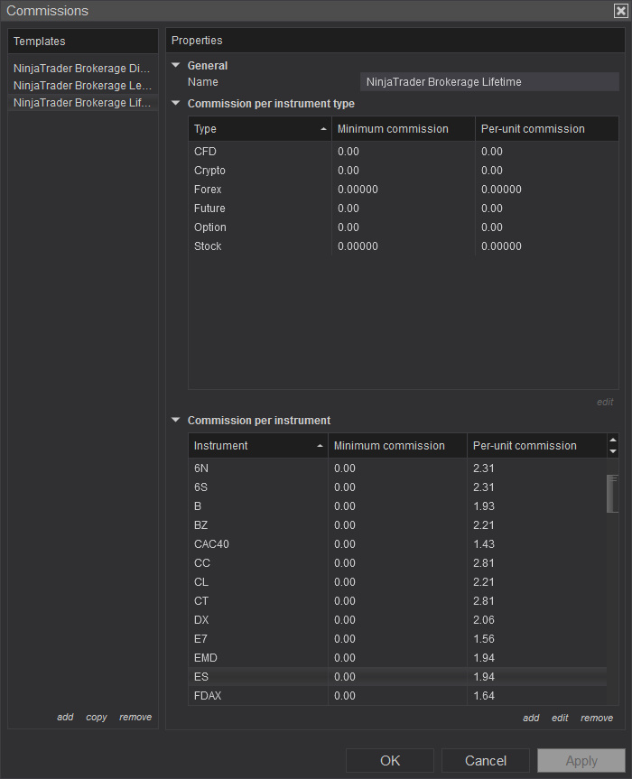
Task: Click remove under Templates list
Action: pos(135,717)
